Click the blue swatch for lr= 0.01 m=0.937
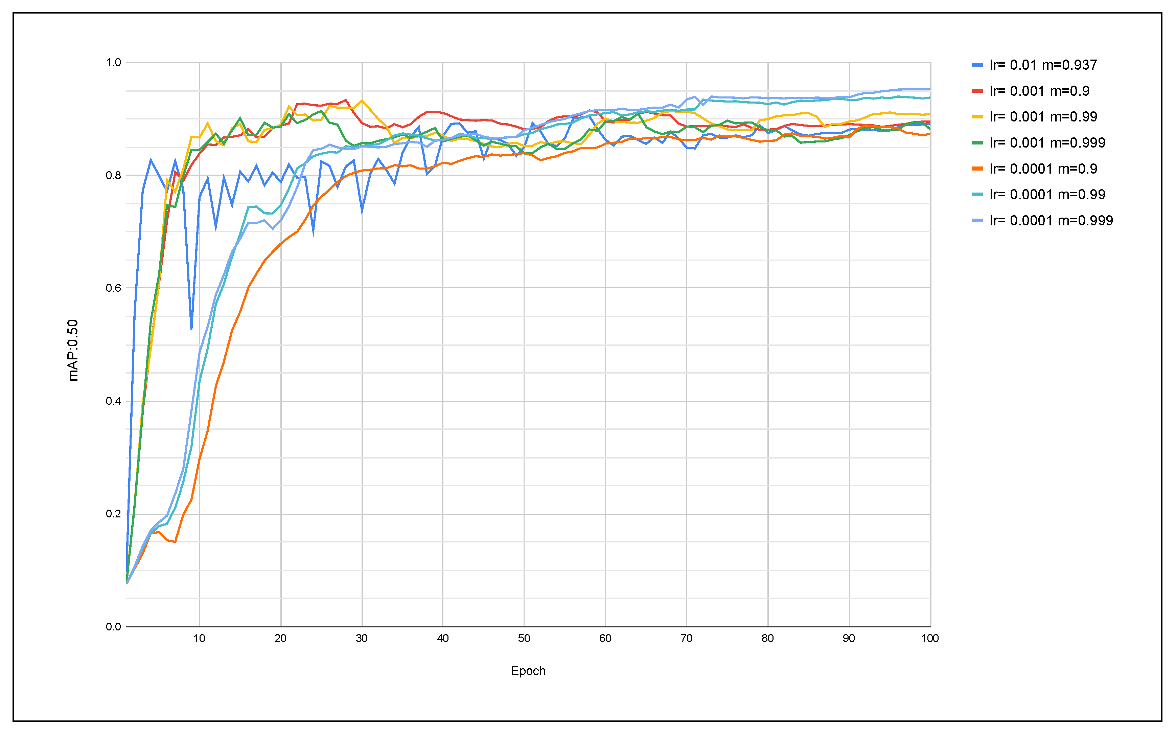This screenshot has width=1176, height=735. tap(977, 65)
